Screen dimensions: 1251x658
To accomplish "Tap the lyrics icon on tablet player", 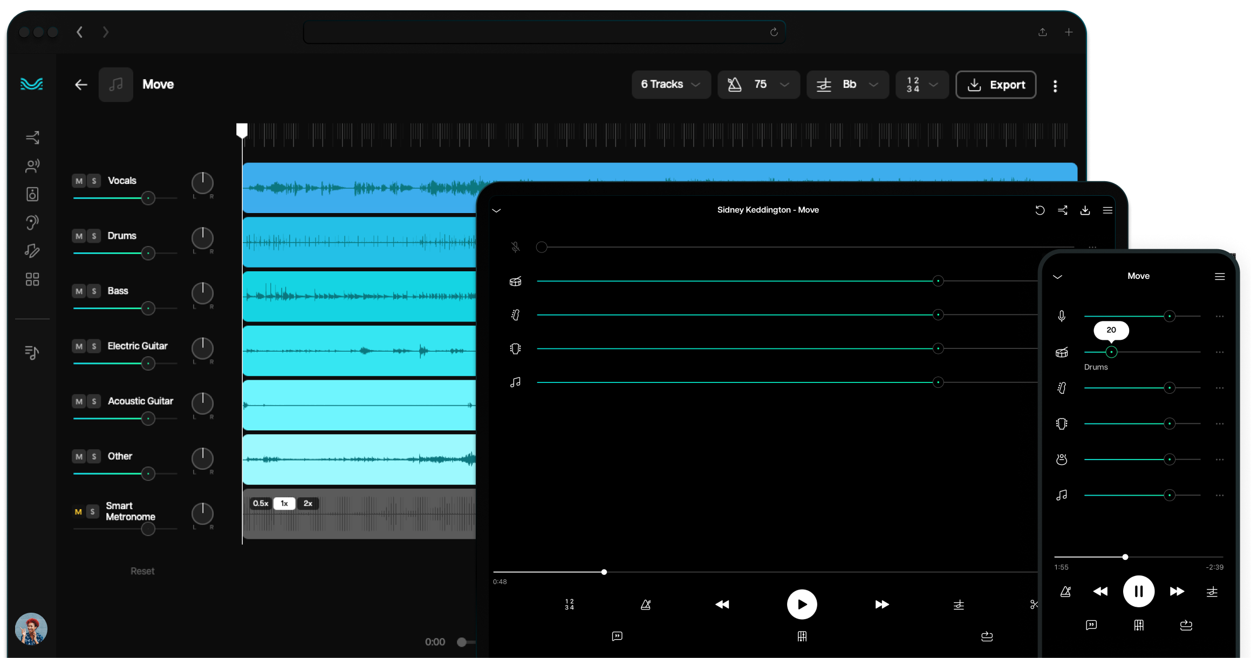I will pos(617,636).
